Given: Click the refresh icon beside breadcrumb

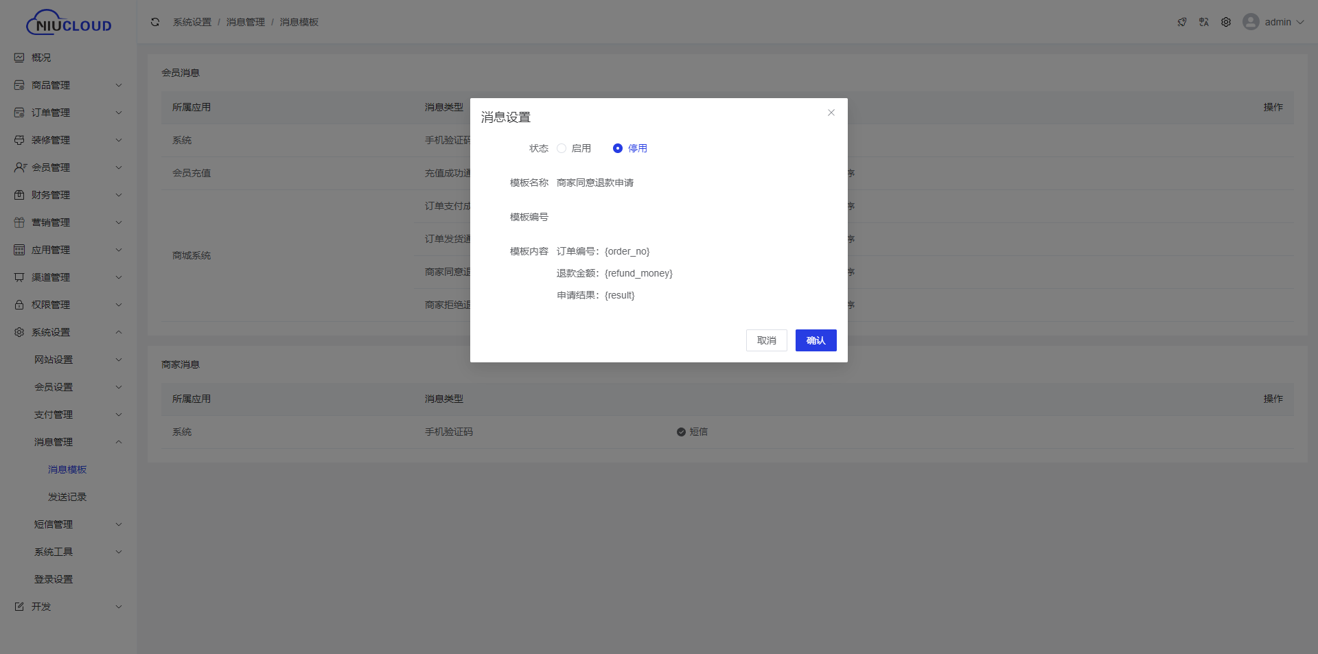Looking at the screenshot, I should click(x=155, y=22).
